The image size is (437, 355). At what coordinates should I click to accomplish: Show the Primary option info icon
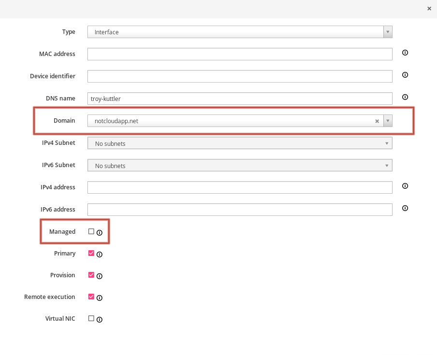coord(99,255)
